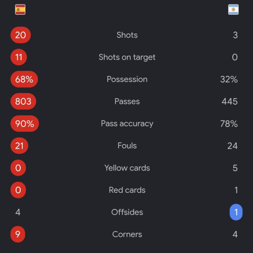Click the Pass accuracy label
This screenshot has width=253, height=253.
(x=127, y=123)
